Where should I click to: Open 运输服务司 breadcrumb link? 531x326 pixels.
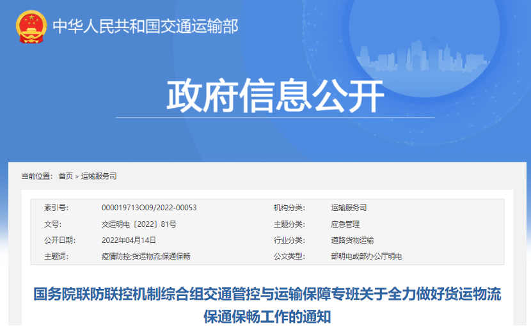tap(99, 176)
